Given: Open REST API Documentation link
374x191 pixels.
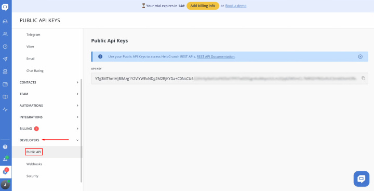Looking at the screenshot, I should pos(216,56).
